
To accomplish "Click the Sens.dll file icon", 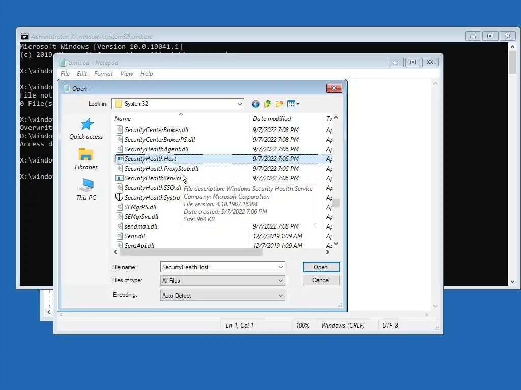I will (x=119, y=236).
